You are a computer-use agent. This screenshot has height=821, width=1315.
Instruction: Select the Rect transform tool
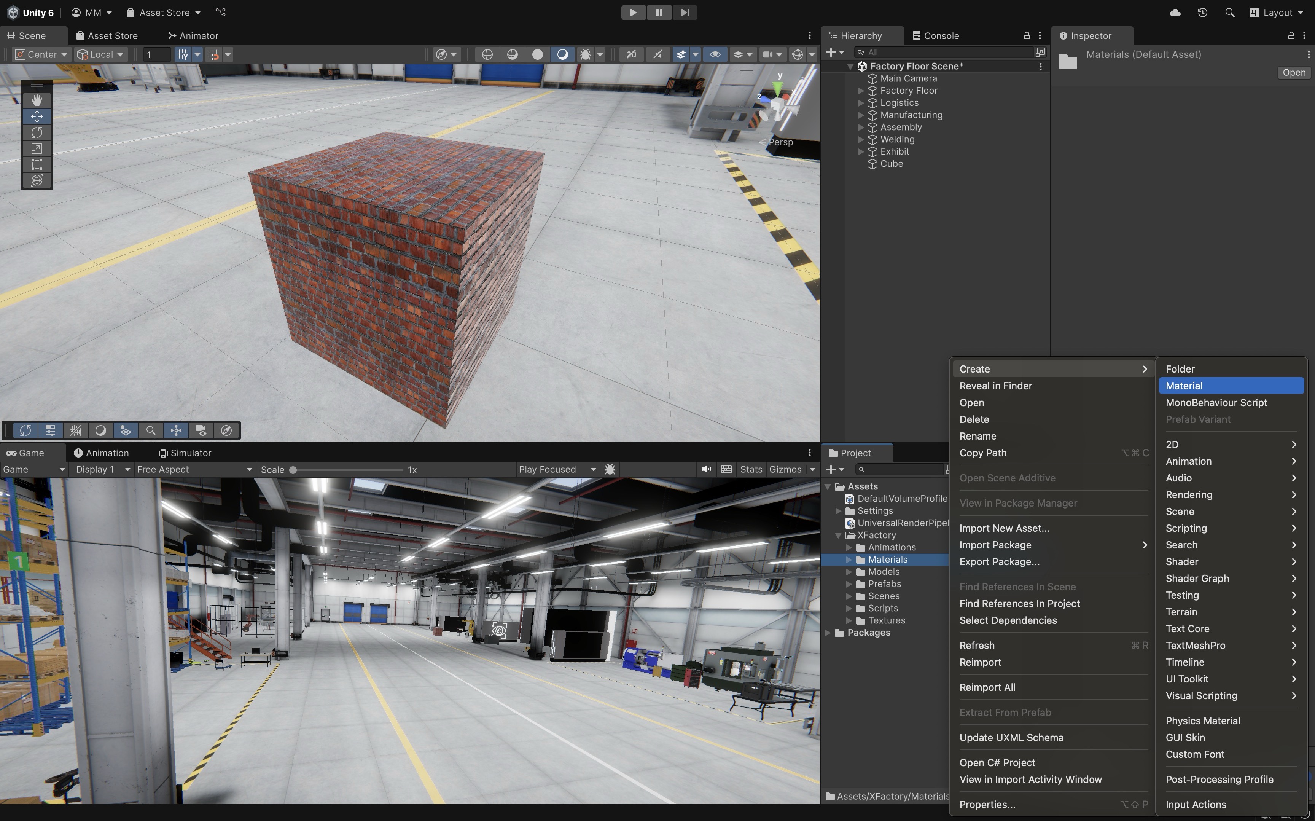click(37, 164)
